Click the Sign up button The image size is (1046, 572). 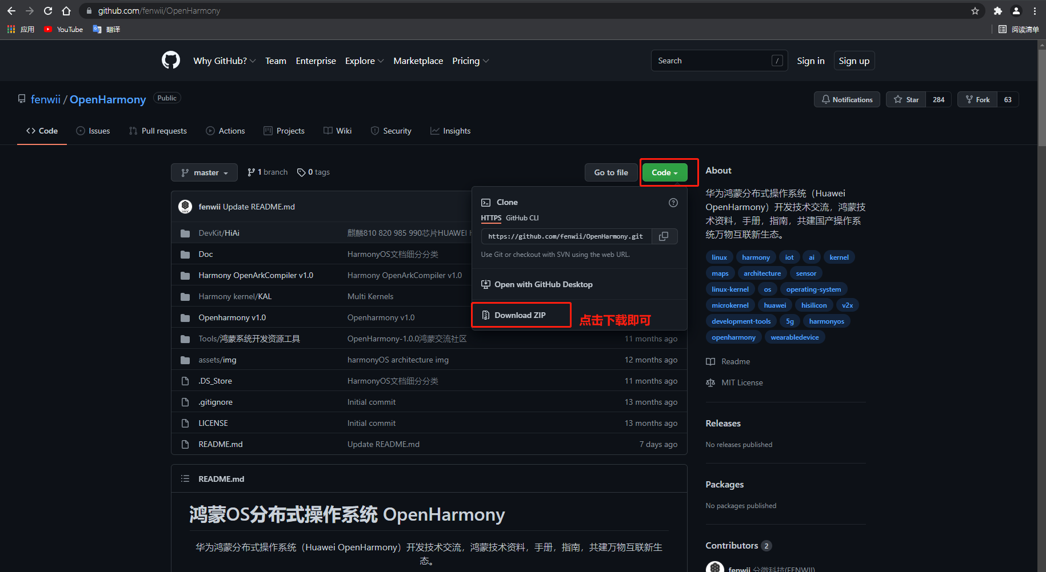[854, 61]
